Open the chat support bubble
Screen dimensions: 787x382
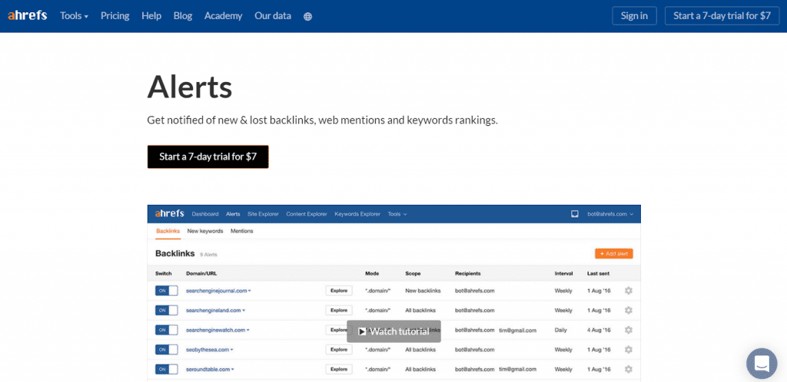762,363
